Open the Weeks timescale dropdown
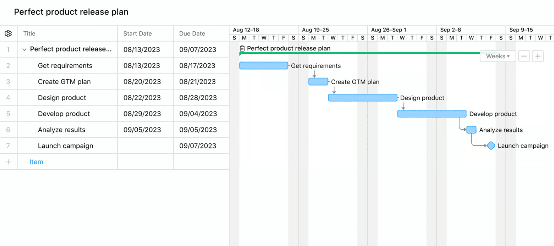This screenshot has height=246, width=554. coord(498,56)
